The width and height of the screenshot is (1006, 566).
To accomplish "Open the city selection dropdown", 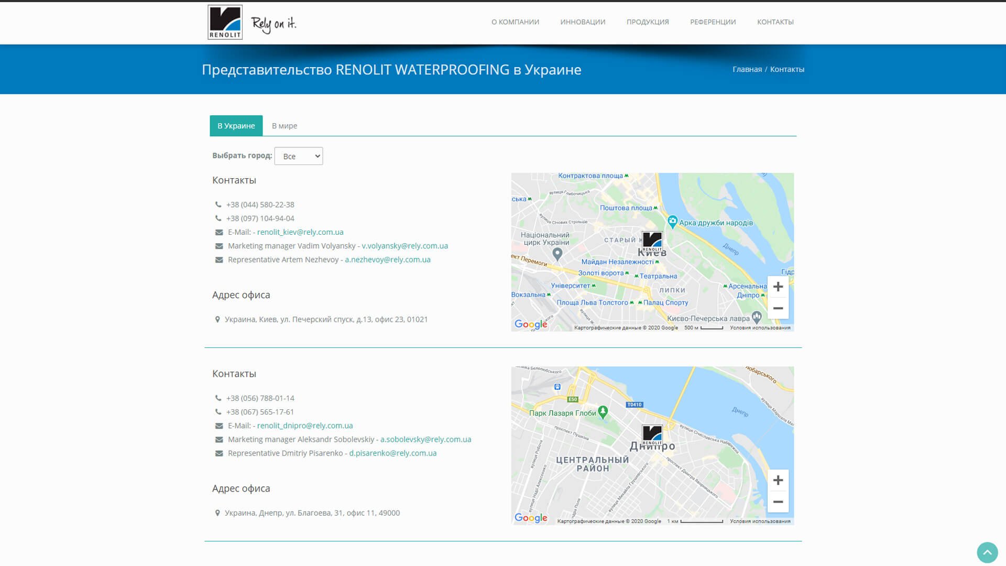I will [299, 156].
